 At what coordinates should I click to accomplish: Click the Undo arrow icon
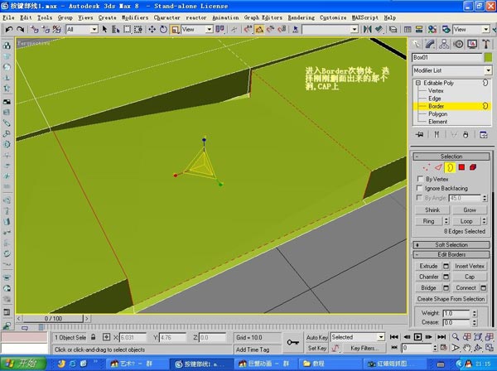[8, 30]
